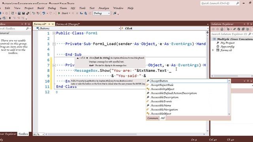The width and height of the screenshot is (253, 142).
Task: Click the editor horizontal scrollbar
Action: click(92, 134)
